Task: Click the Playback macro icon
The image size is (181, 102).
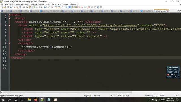Action: click(95, 7)
